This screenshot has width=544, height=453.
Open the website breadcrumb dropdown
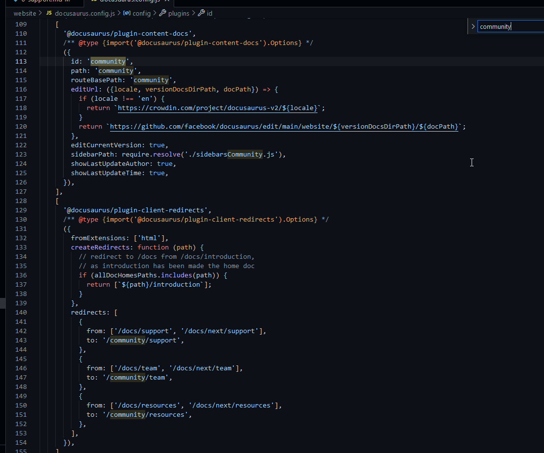tap(24, 13)
